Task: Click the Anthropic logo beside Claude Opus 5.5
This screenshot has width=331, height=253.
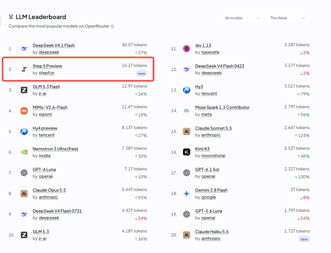Action: tap(24, 193)
